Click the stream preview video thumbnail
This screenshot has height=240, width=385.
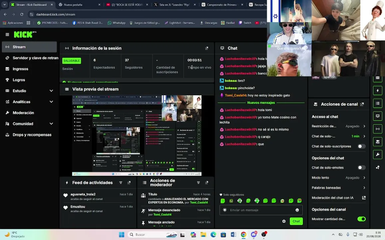pyautogui.click(x=137, y=135)
